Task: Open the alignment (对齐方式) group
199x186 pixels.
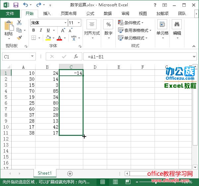Action: point(92,29)
